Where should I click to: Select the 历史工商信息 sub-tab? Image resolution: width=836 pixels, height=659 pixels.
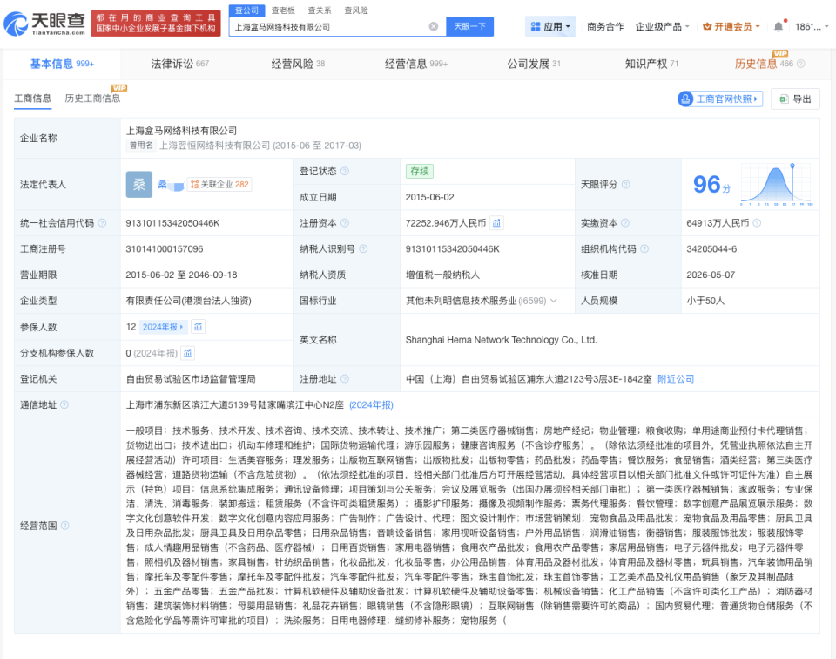pyautogui.click(x=93, y=99)
